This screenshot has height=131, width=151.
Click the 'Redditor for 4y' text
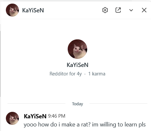[66, 74]
